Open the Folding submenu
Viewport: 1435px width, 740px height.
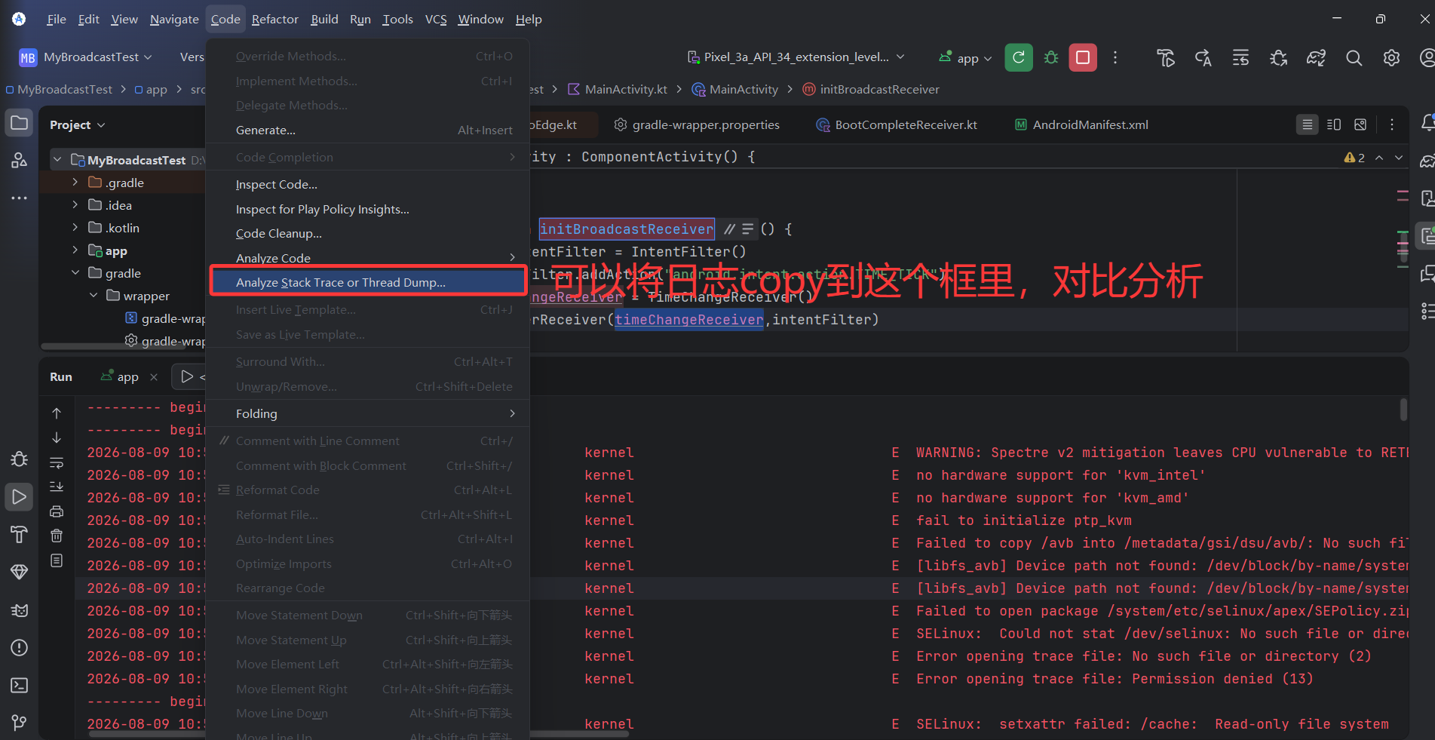pyautogui.click(x=368, y=413)
